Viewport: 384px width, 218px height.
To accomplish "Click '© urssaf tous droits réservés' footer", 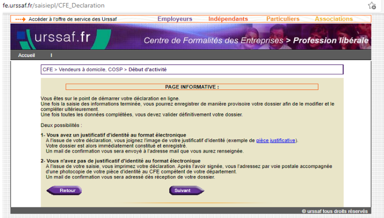I will pyautogui.click(x=334, y=211).
